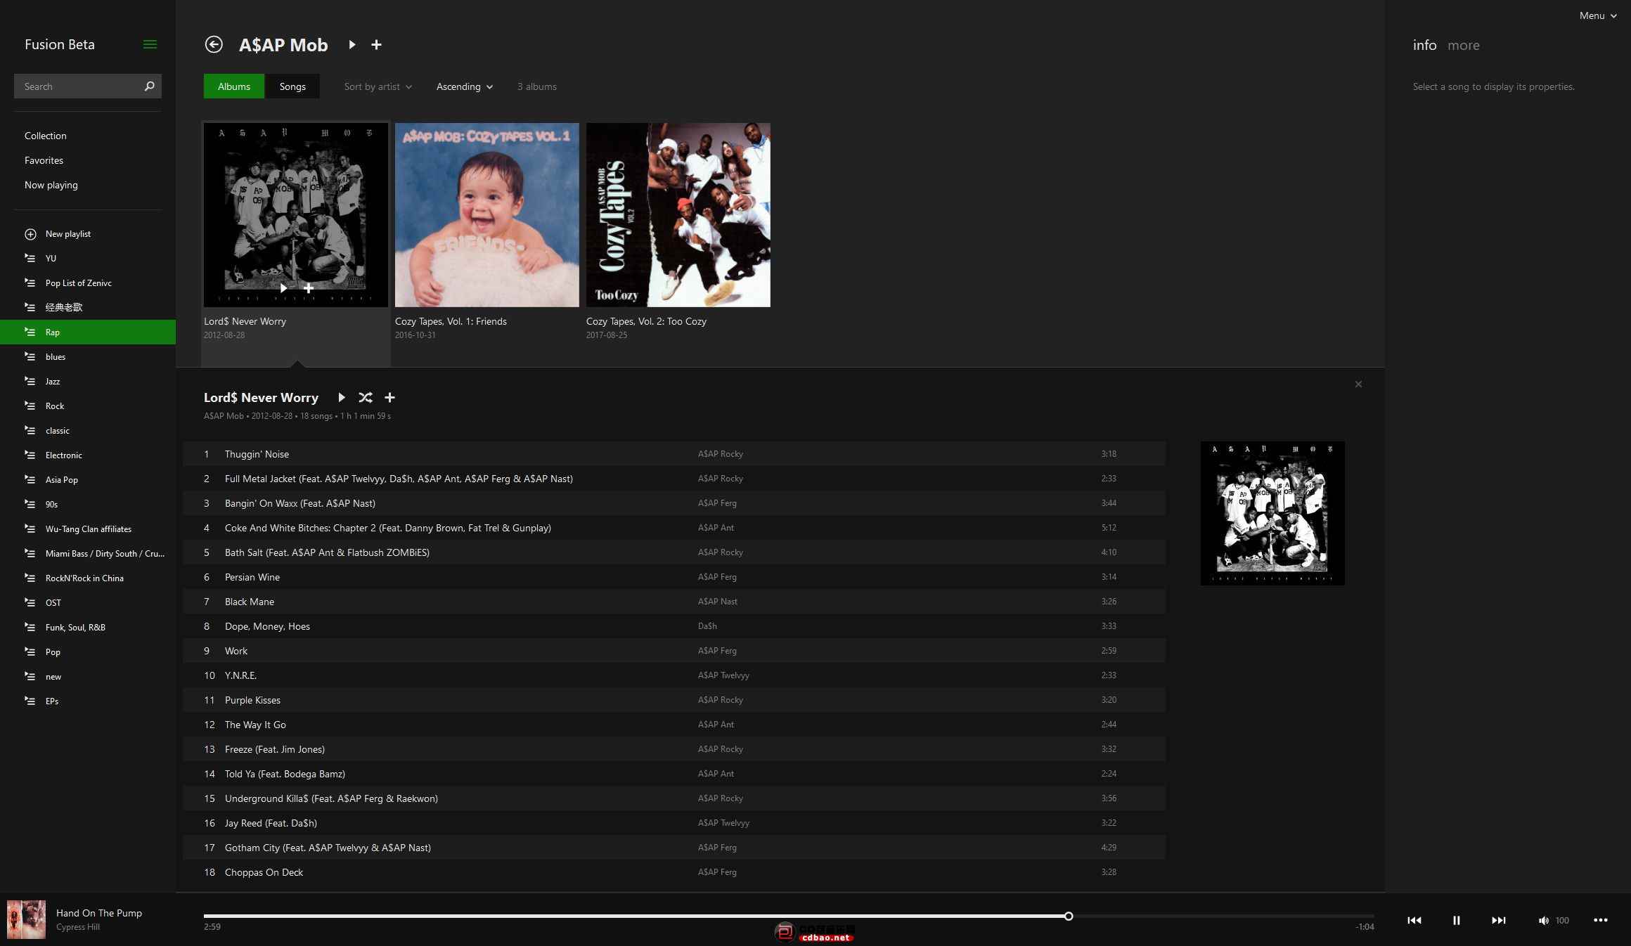Pause the current song
The image size is (1631, 946).
(1457, 920)
